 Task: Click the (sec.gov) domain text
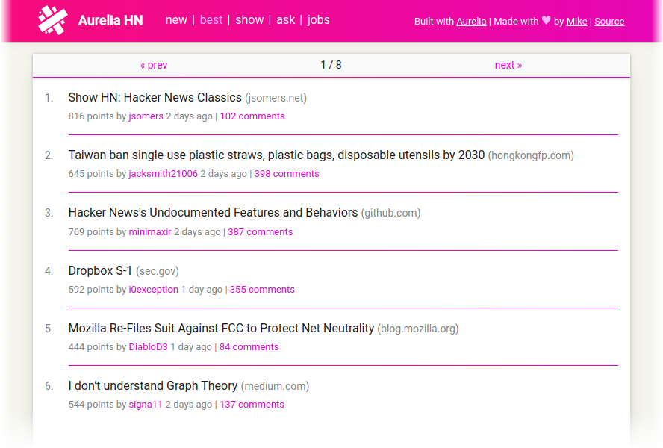pyautogui.click(x=158, y=271)
